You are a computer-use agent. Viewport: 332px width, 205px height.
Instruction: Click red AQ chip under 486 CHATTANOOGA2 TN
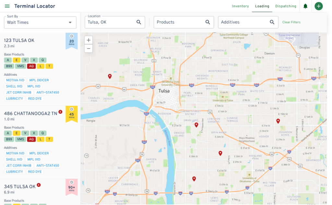tap(31, 139)
